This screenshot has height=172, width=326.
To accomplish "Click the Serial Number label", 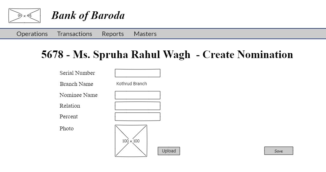I will point(77,73).
